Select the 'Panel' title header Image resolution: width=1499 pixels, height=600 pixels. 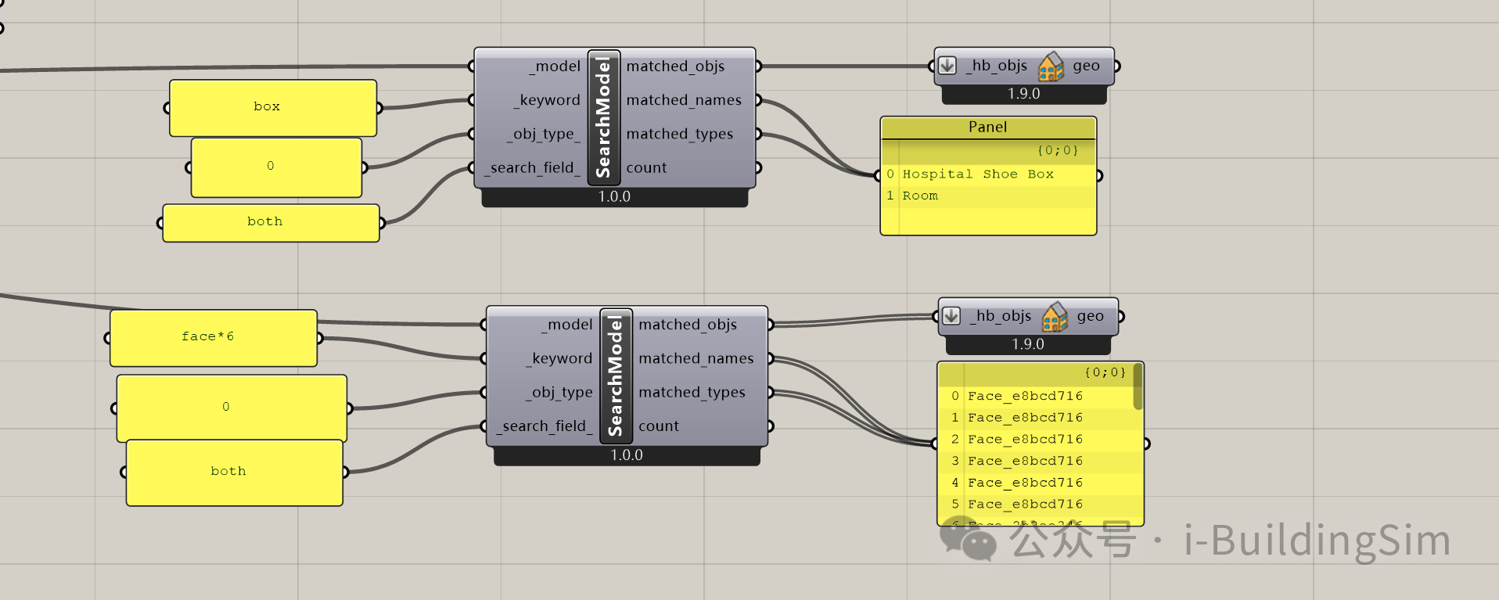coord(987,128)
